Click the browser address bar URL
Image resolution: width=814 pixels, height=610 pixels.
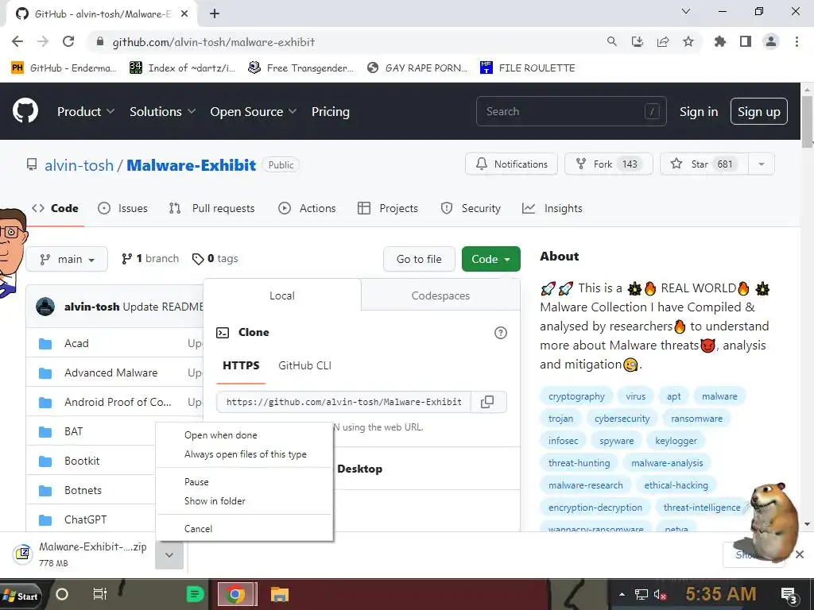point(213,42)
